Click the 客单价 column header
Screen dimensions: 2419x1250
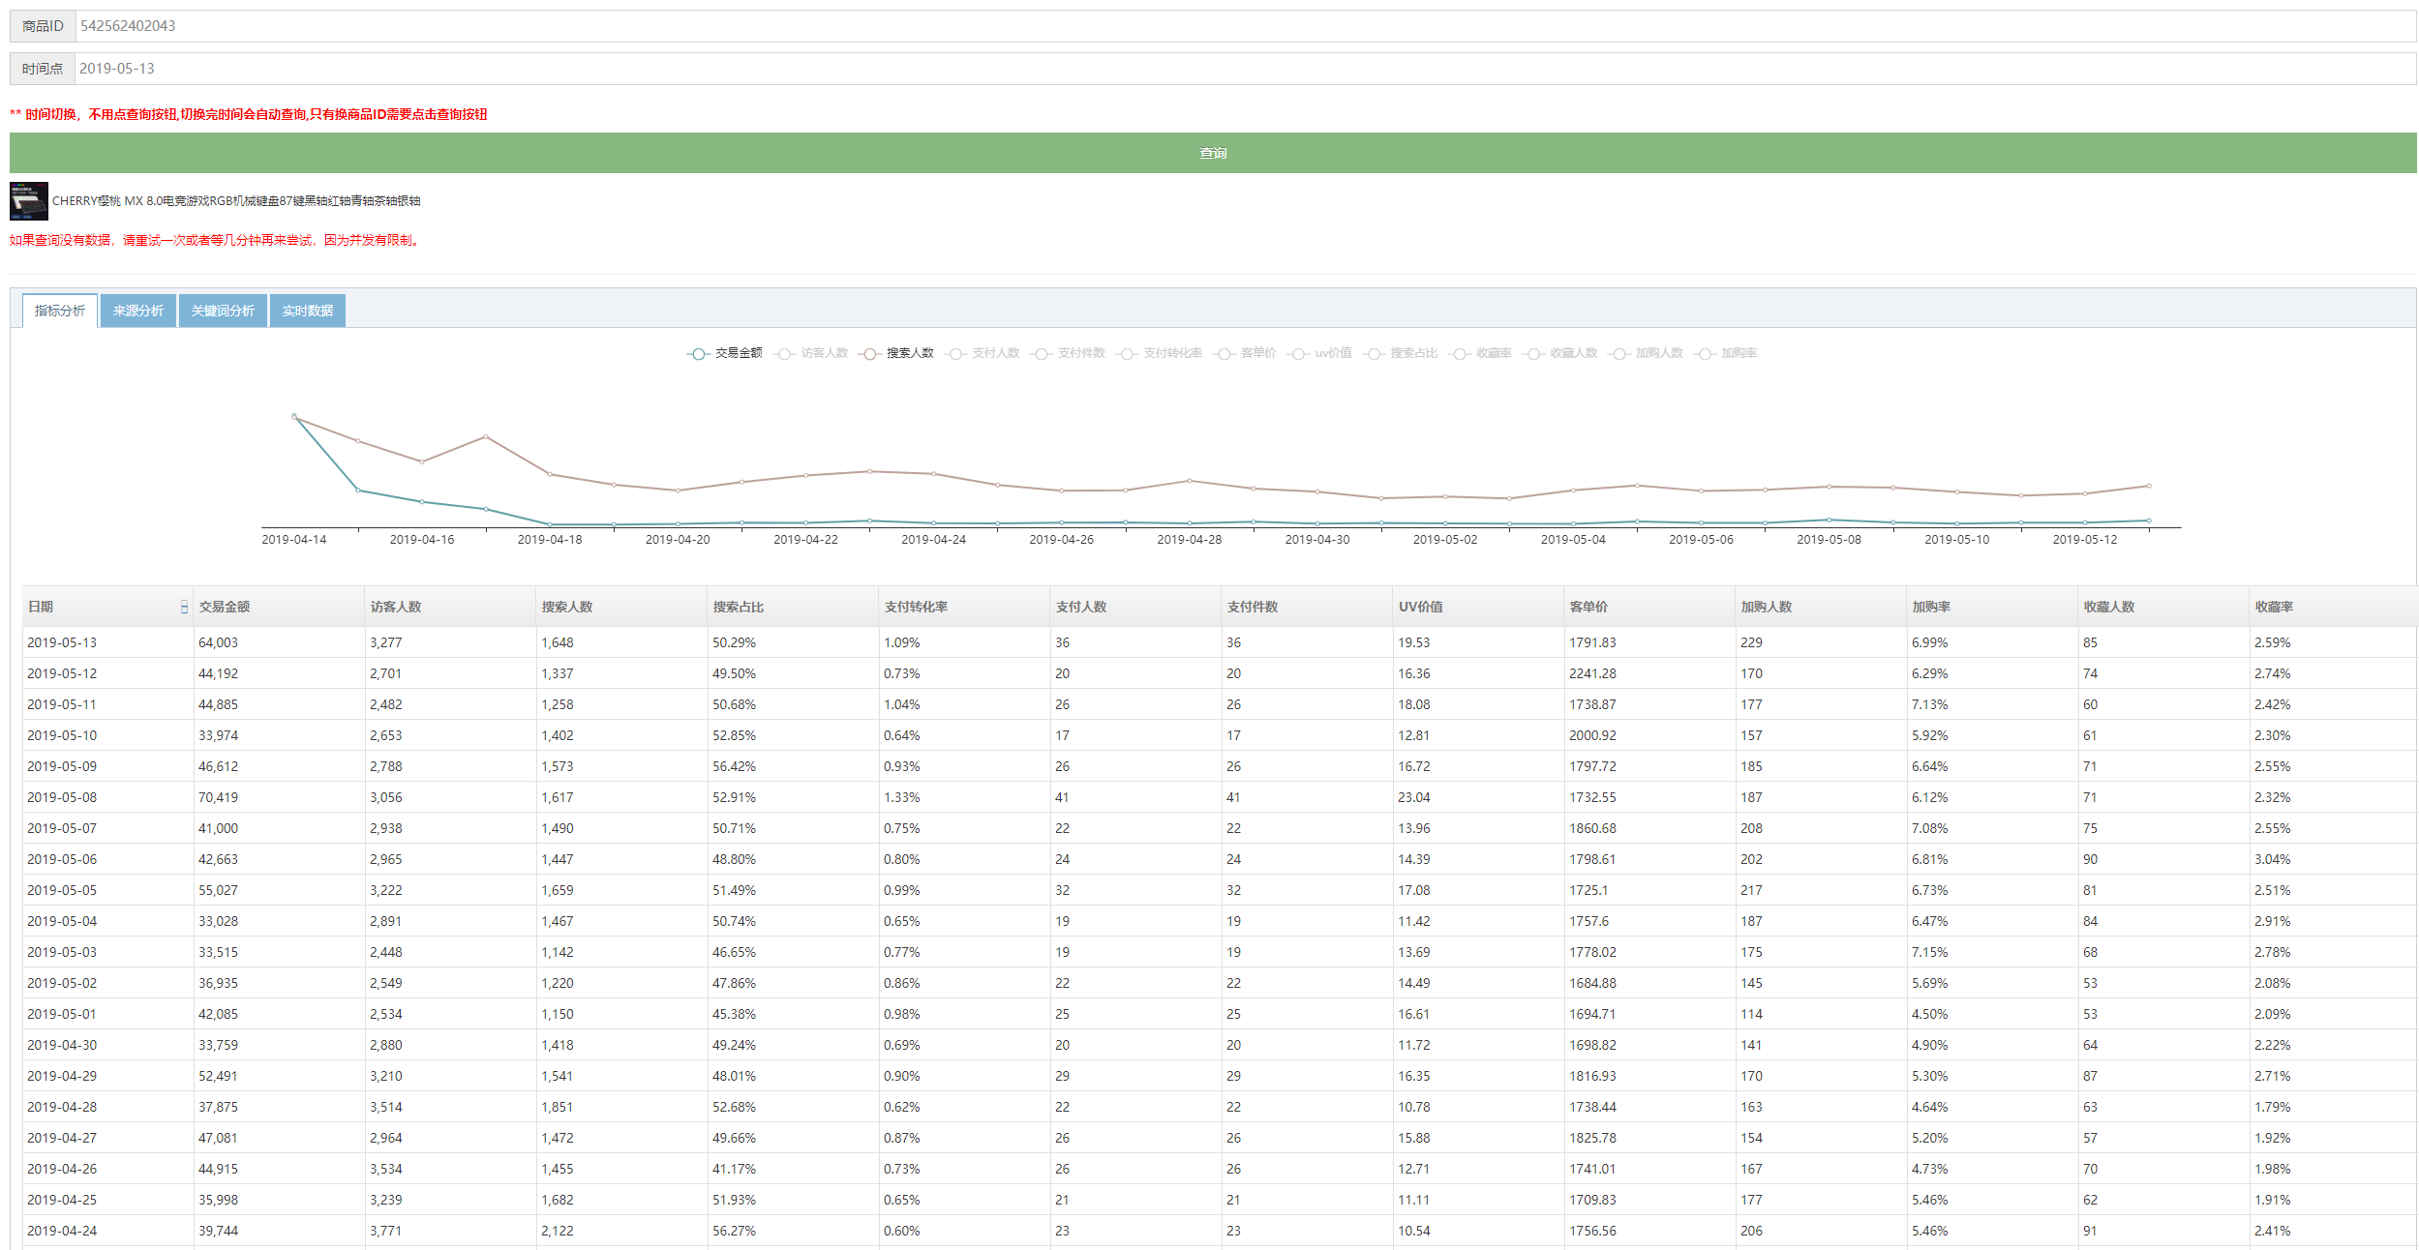[1649, 607]
